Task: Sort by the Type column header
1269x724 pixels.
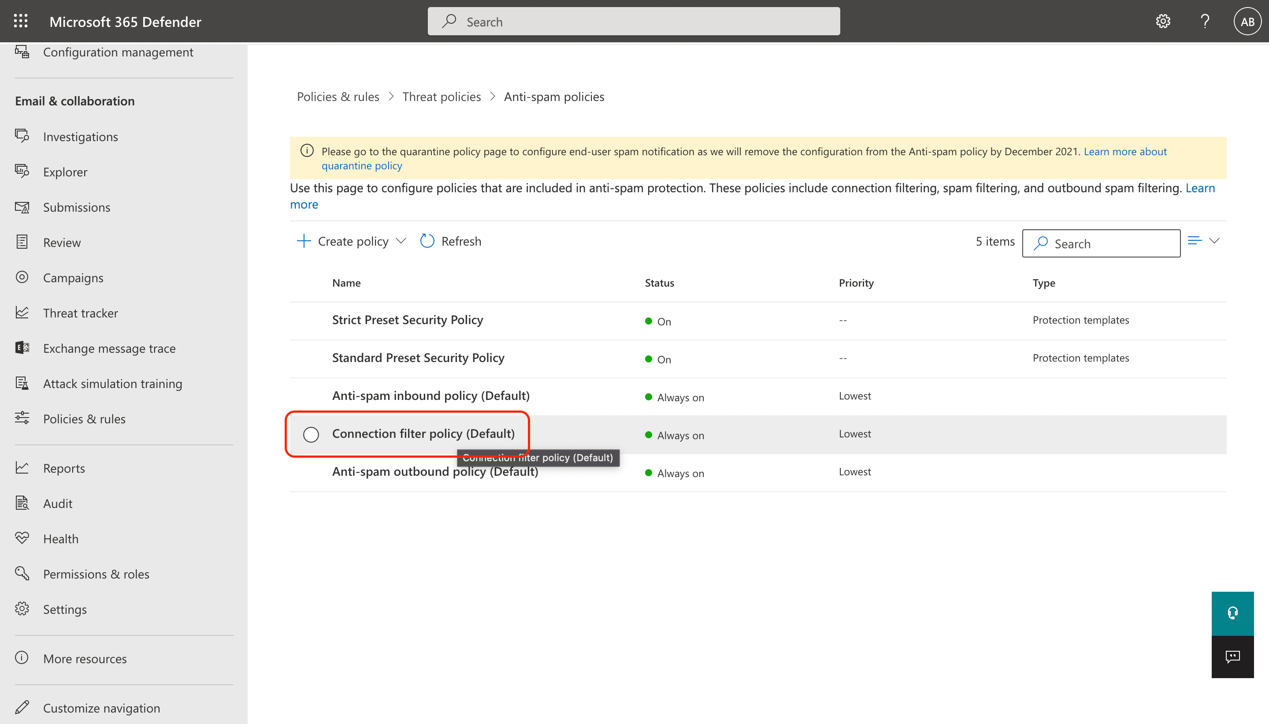Action: click(x=1044, y=283)
